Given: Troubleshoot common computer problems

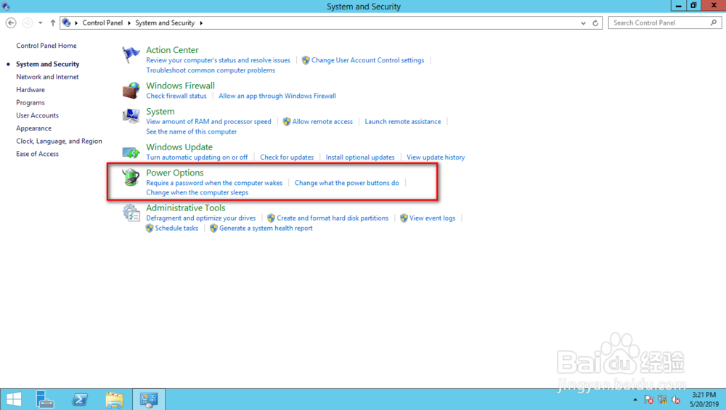Looking at the screenshot, I should (x=211, y=70).
